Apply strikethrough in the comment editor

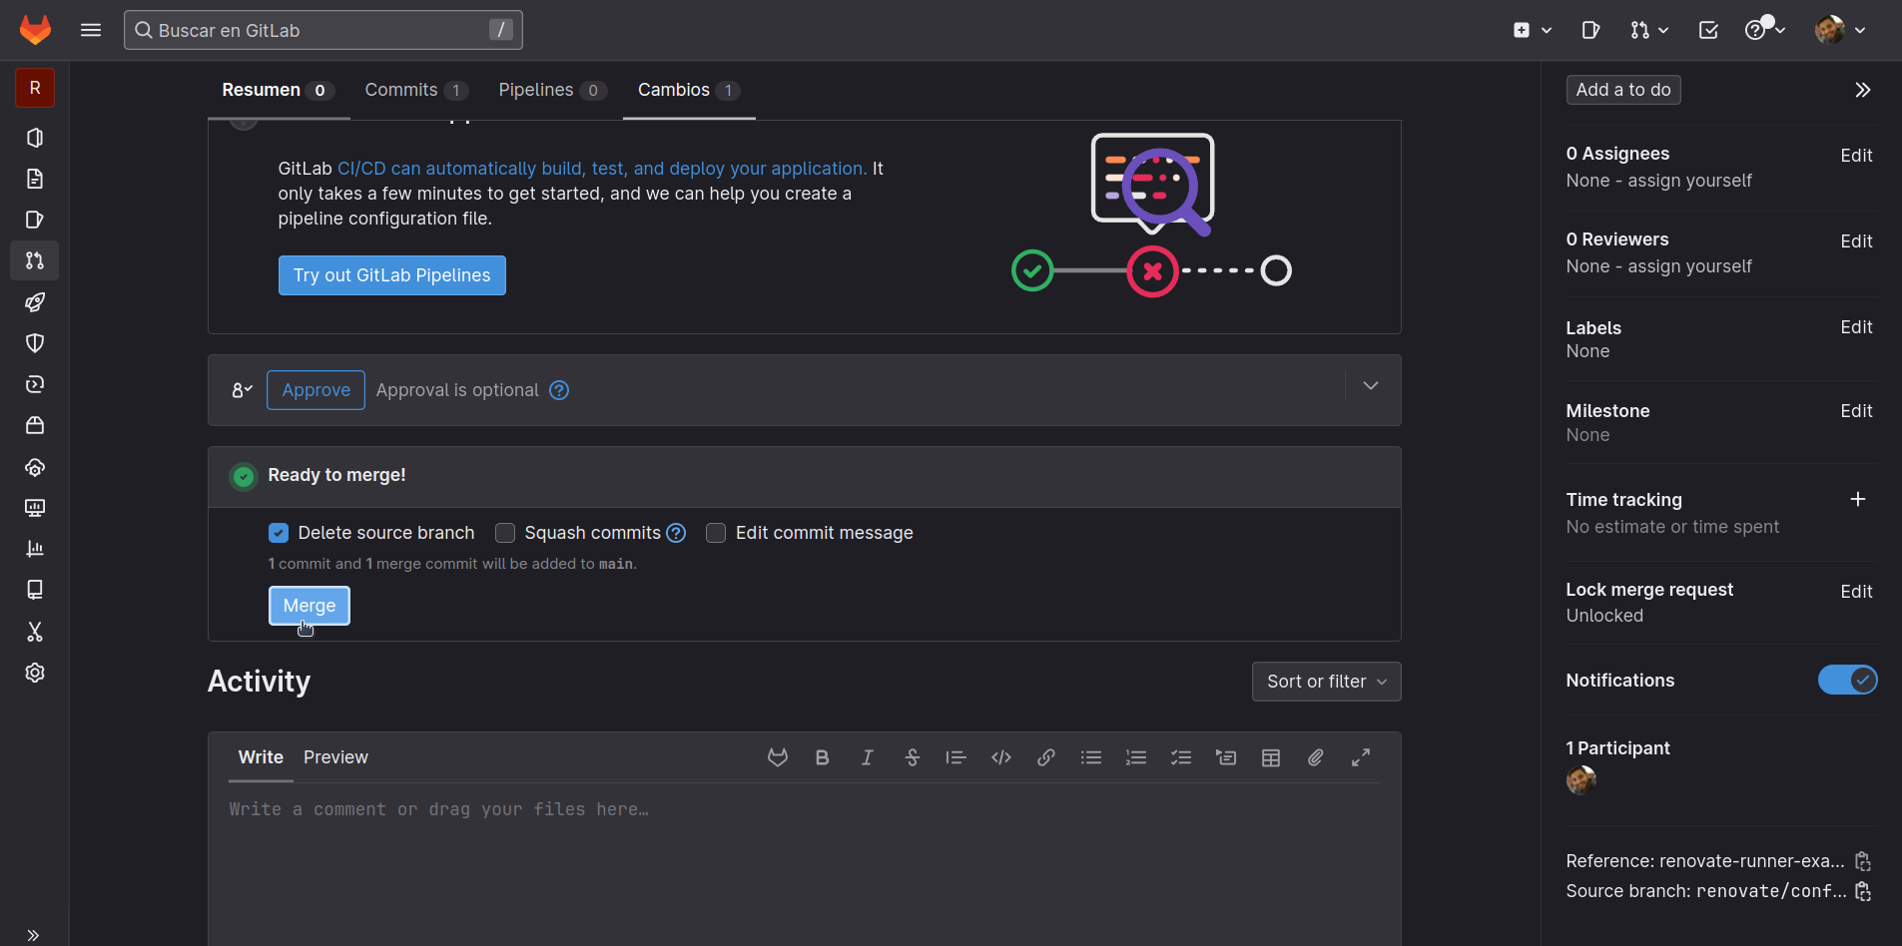pos(913,757)
